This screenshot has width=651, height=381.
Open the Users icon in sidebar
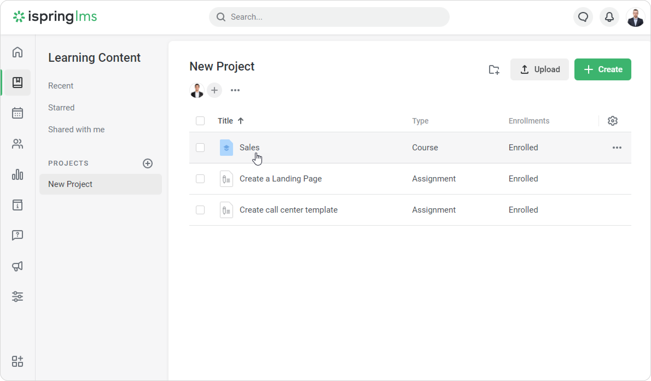(18, 144)
